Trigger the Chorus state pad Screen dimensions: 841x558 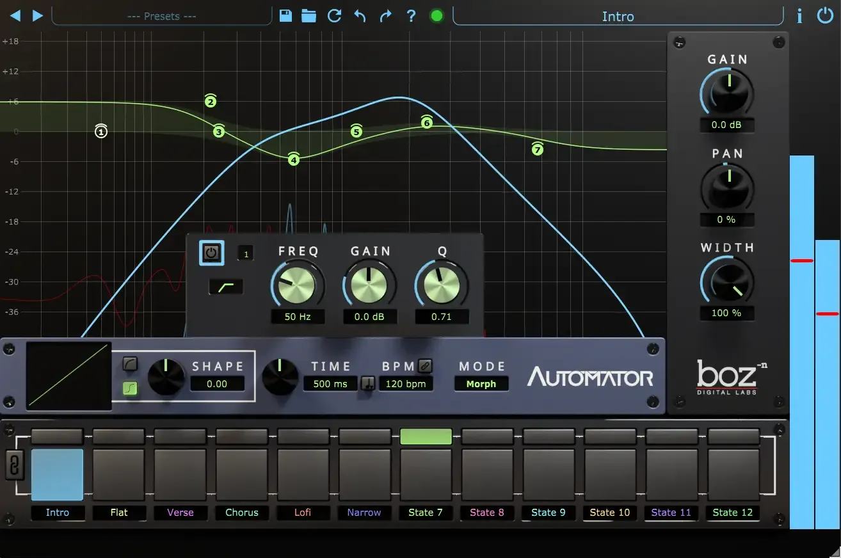point(242,474)
